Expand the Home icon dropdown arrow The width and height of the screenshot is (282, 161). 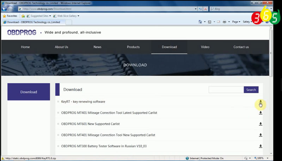click(205, 22)
